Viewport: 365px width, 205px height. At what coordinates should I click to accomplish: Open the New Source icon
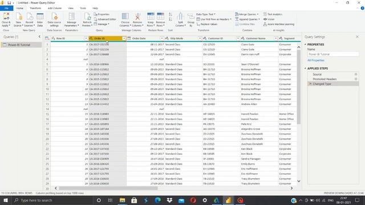point(18,17)
